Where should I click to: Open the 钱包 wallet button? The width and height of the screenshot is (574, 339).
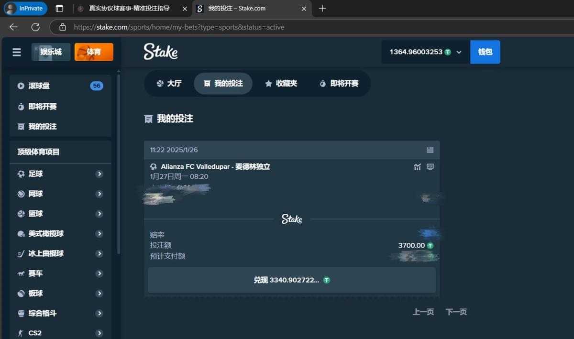pos(485,52)
